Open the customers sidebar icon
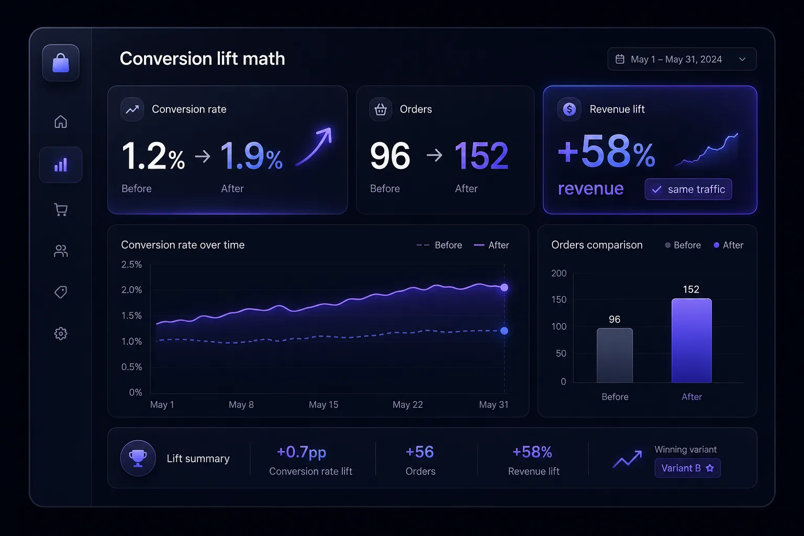The width and height of the screenshot is (804, 536). tap(61, 251)
